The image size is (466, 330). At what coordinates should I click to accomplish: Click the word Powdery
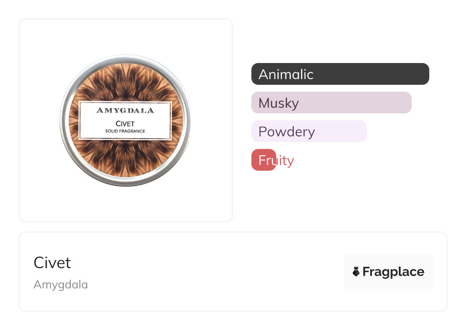(287, 131)
